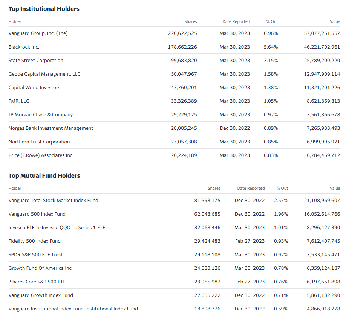Click Northern Trust value 6,999,995,921
343x312 pixels.
coord(323,142)
